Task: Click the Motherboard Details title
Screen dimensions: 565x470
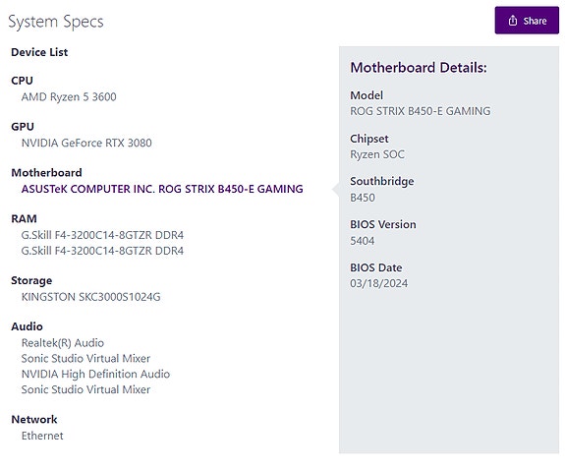Action: pyautogui.click(x=419, y=68)
